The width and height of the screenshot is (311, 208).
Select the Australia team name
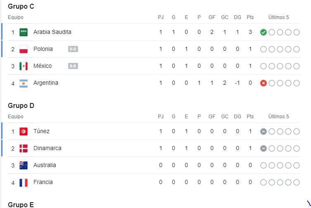point(45,165)
